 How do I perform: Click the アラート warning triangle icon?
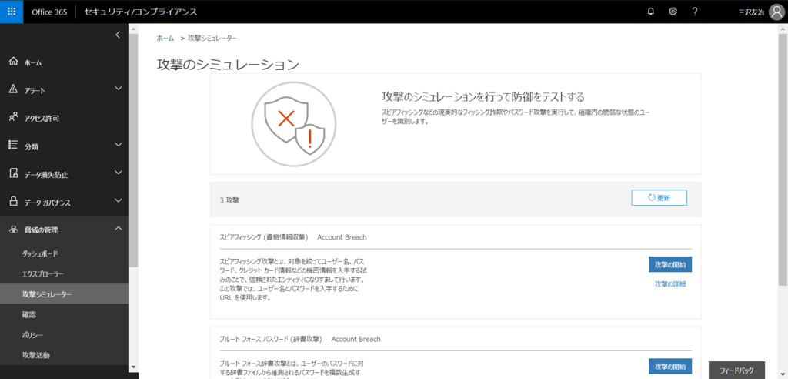tap(14, 89)
